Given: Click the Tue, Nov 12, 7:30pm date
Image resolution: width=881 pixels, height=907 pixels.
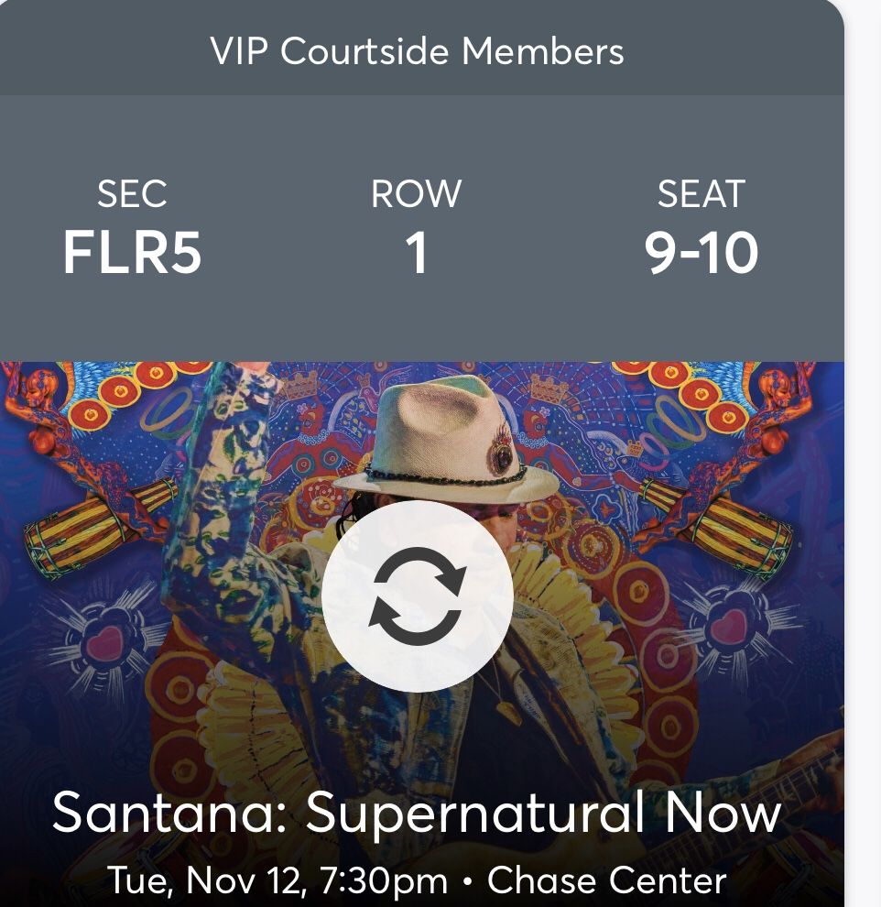Looking at the screenshot, I should pyautogui.click(x=278, y=881).
